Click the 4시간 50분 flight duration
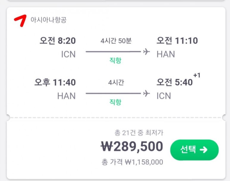This screenshot has width=230, height=181. click(116, 41)
